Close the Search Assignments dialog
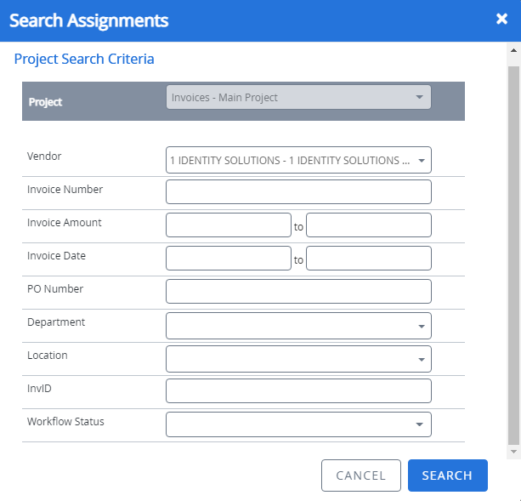Screen dimensions: 521x501 (501, 20)
